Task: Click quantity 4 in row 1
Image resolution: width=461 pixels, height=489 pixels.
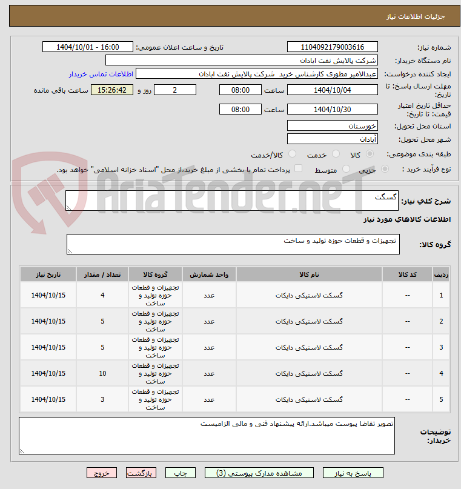Action: tap(102, 295)
